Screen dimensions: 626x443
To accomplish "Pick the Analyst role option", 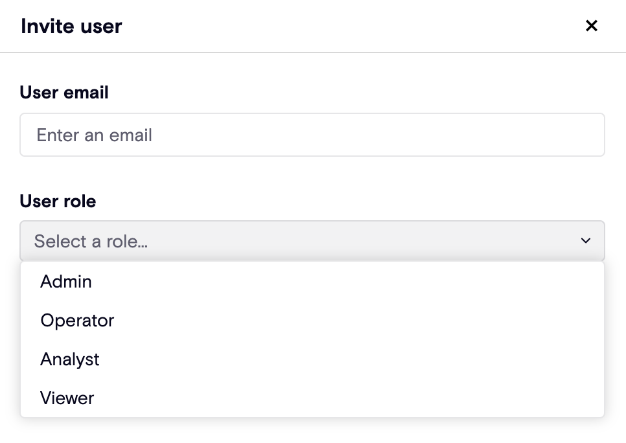I will pyautogui.click(x=70, y=359).
